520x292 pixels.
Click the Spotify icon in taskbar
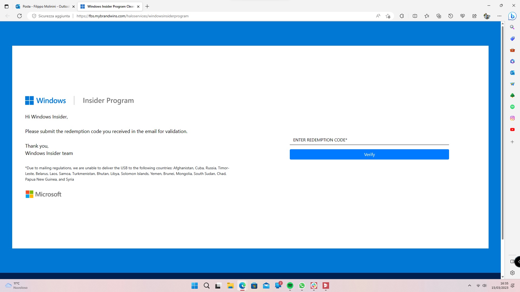[x=290, y=285]
